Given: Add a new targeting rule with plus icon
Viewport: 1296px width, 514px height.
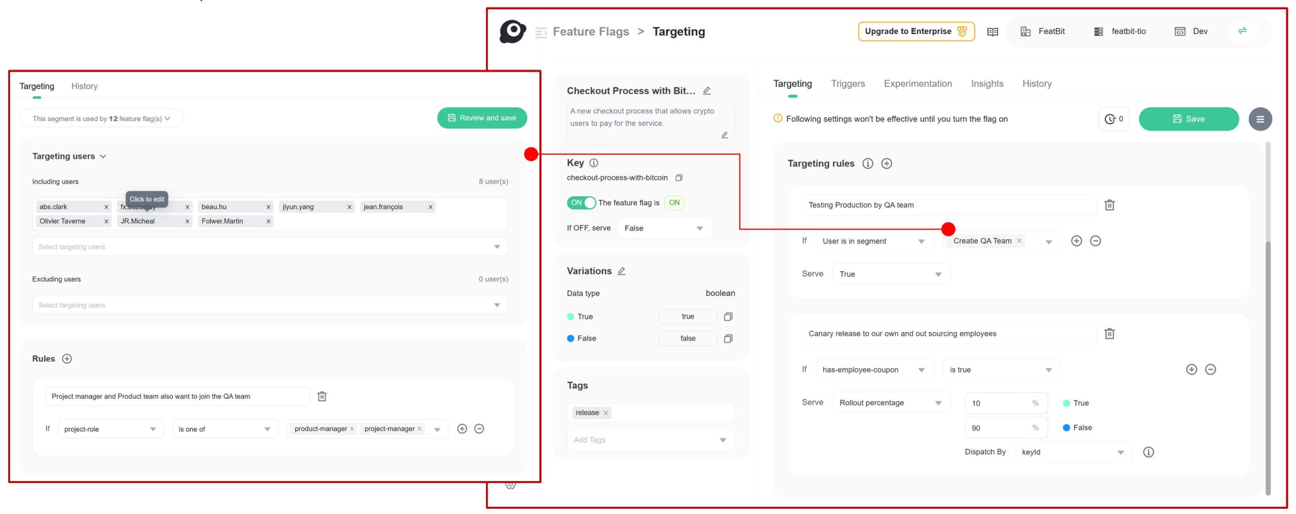Looking at the screenshot, I should click(x=886, y=163).
